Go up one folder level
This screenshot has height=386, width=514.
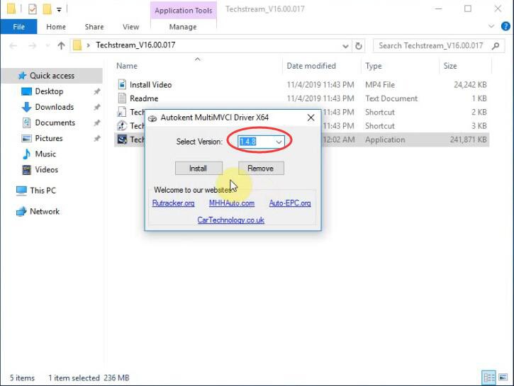(x=61, y=45)
